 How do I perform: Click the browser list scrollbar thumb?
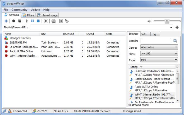(x=177, y=79)
